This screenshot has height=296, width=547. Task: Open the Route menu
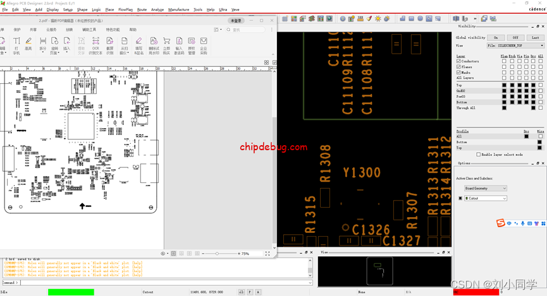(142, 10)
